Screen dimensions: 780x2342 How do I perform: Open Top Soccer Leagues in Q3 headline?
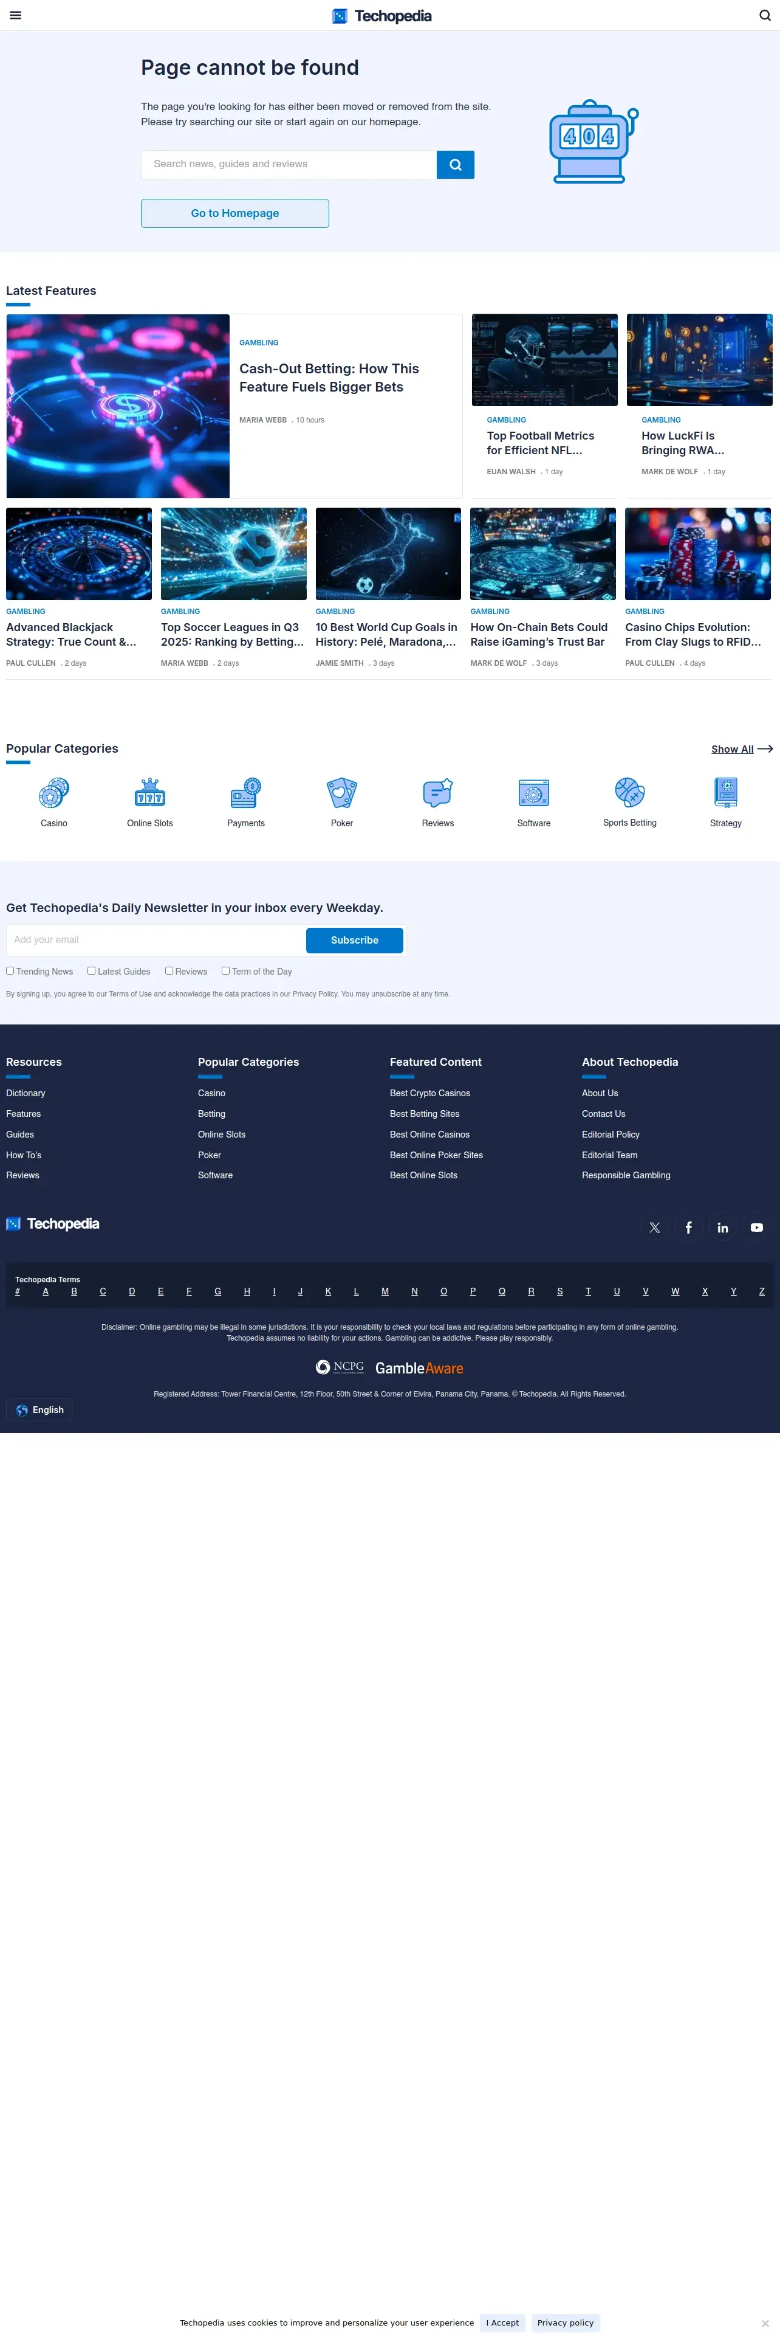click(233, 635)
